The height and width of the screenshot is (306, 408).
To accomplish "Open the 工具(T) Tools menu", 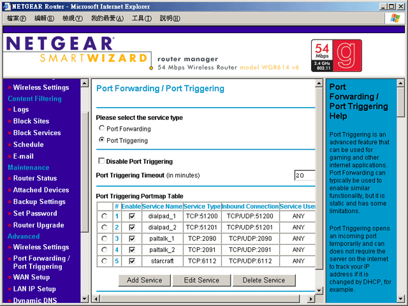I will 142,18.
